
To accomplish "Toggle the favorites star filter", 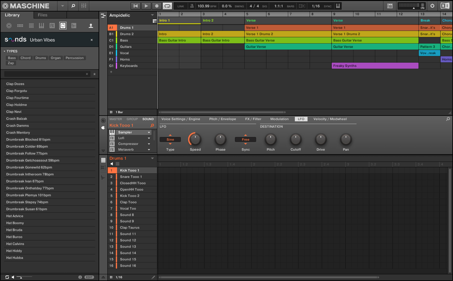I will click(x=94, y=74).
